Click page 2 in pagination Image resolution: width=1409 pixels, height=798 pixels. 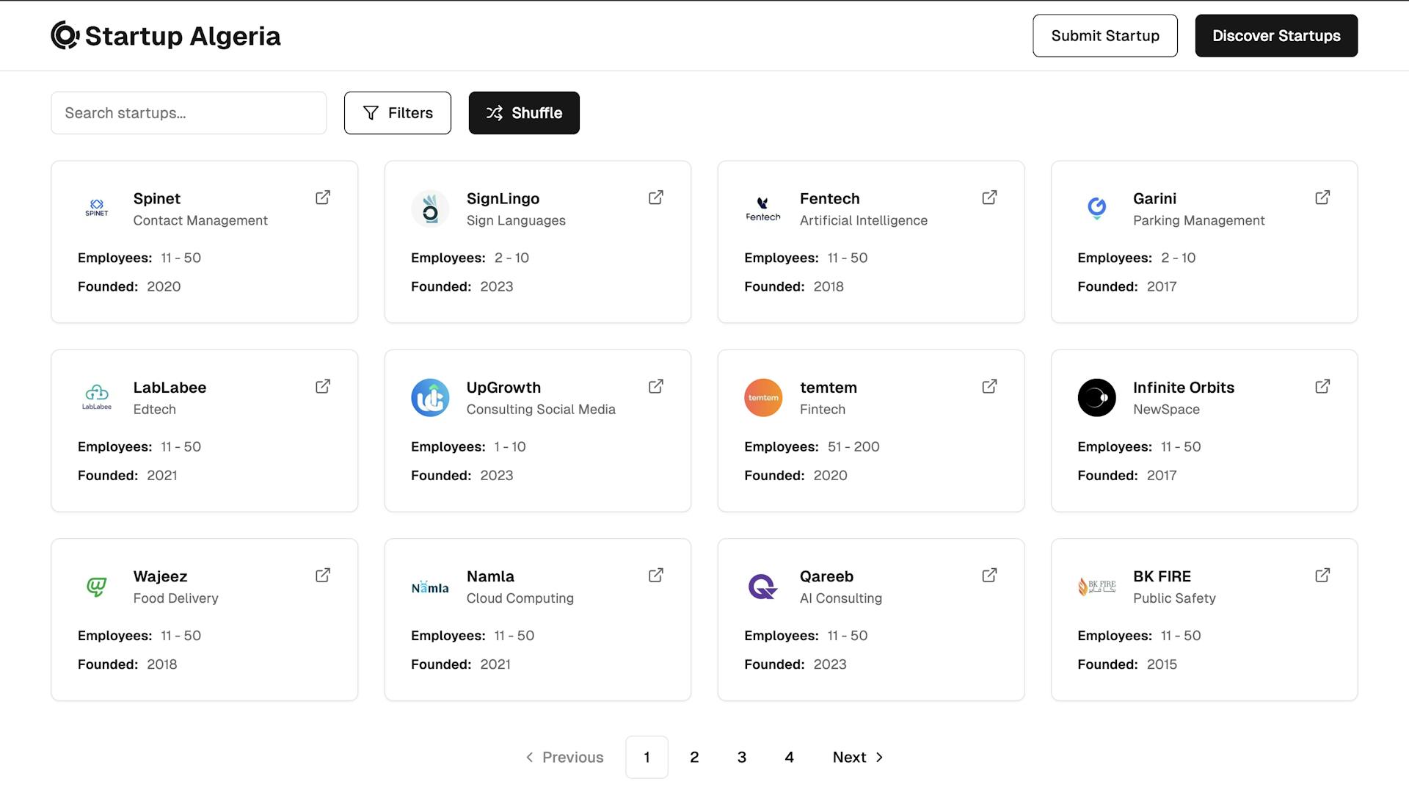coord(694,757)
